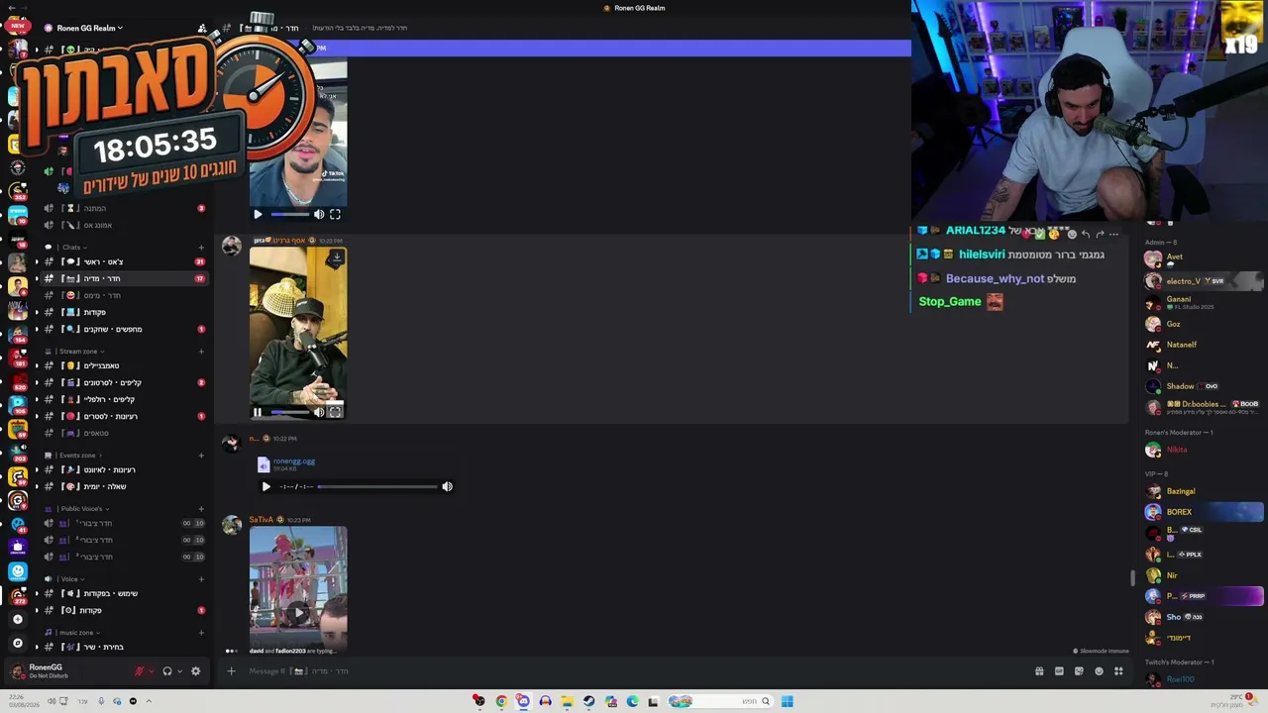Screen dimensions: 1268x713
Task: Forward ARIAL1234's chat message
Action: [x=1100, y=235]
